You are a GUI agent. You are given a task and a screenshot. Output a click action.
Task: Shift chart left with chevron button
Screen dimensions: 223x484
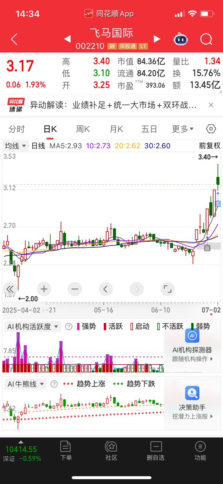coord(106,289)
